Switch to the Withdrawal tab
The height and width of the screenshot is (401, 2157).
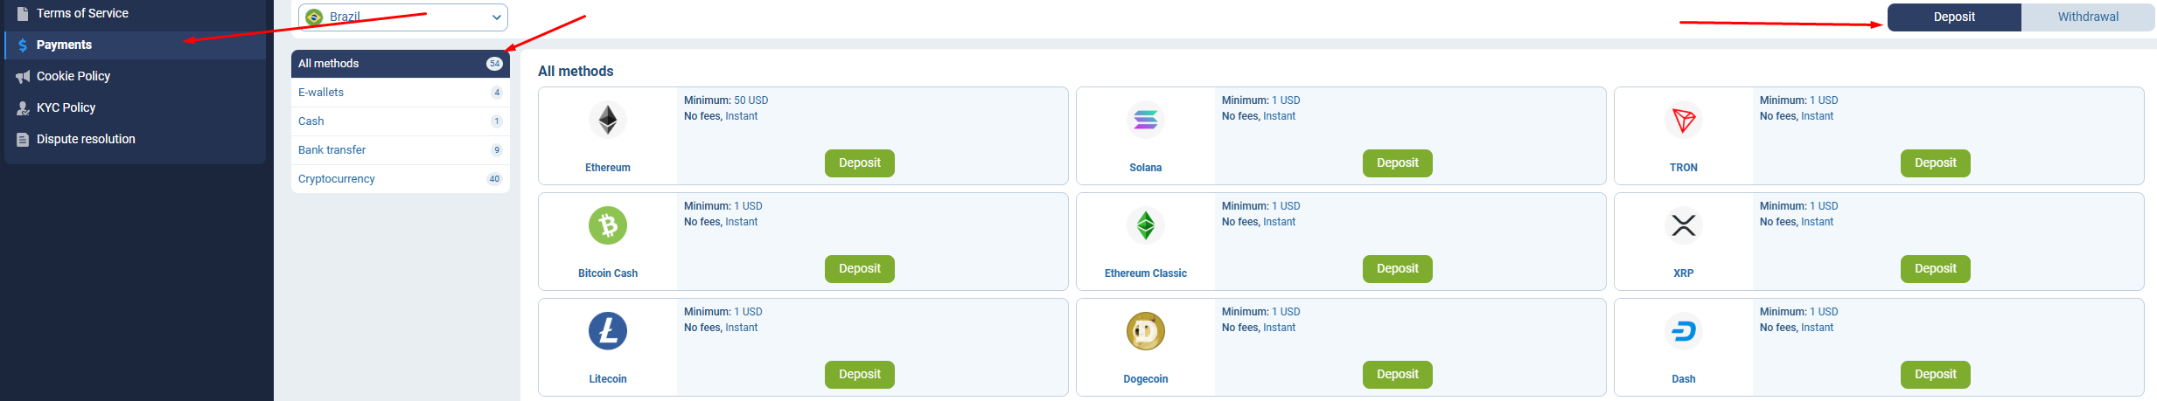[2088, 17]
